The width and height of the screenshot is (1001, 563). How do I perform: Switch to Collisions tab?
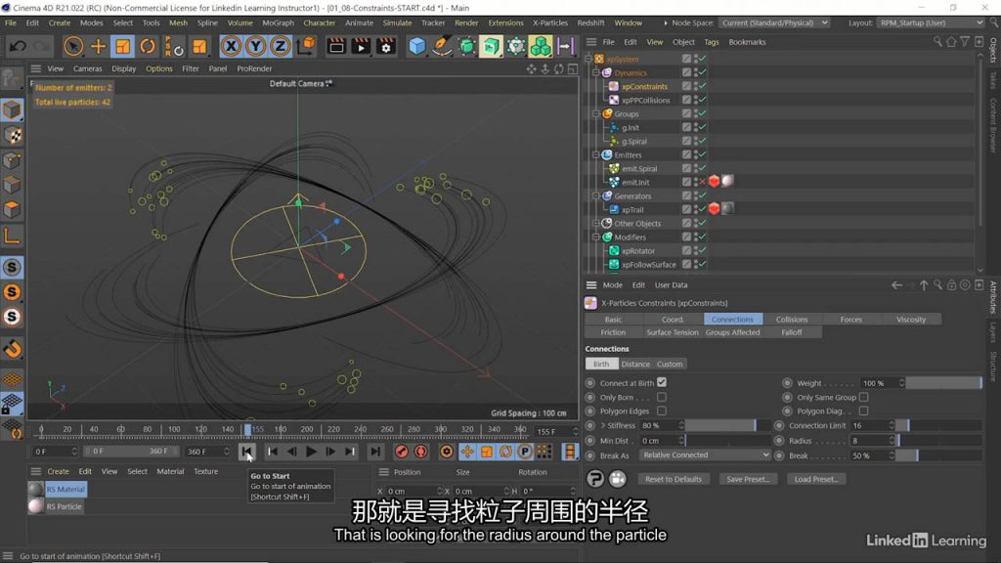[x=792, y=320]
